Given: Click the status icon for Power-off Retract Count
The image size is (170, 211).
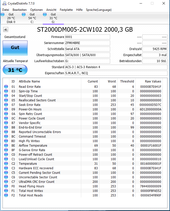Looking at the screenshot, I should point(6,154).
